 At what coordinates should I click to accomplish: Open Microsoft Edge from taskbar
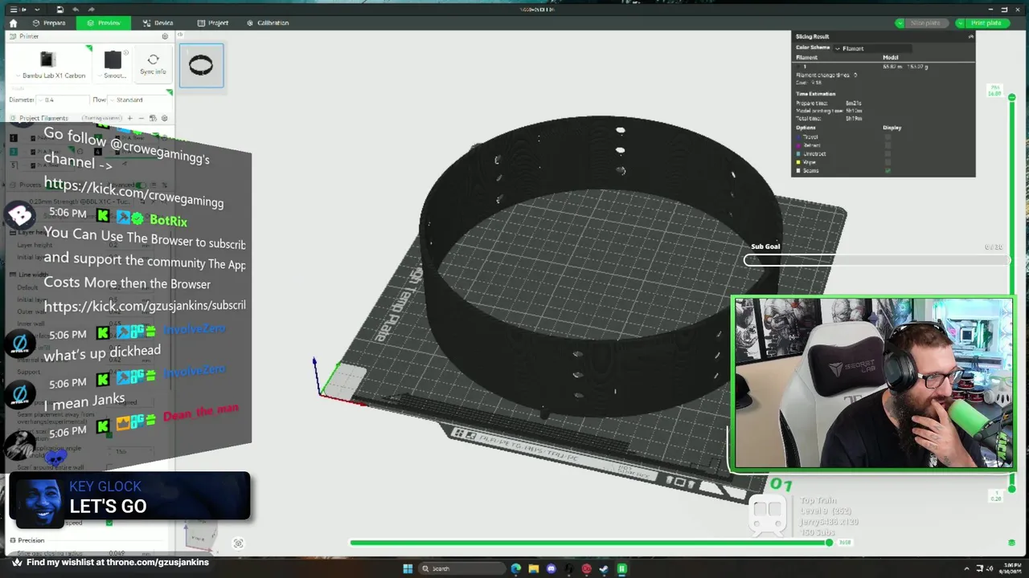point(515,568)
